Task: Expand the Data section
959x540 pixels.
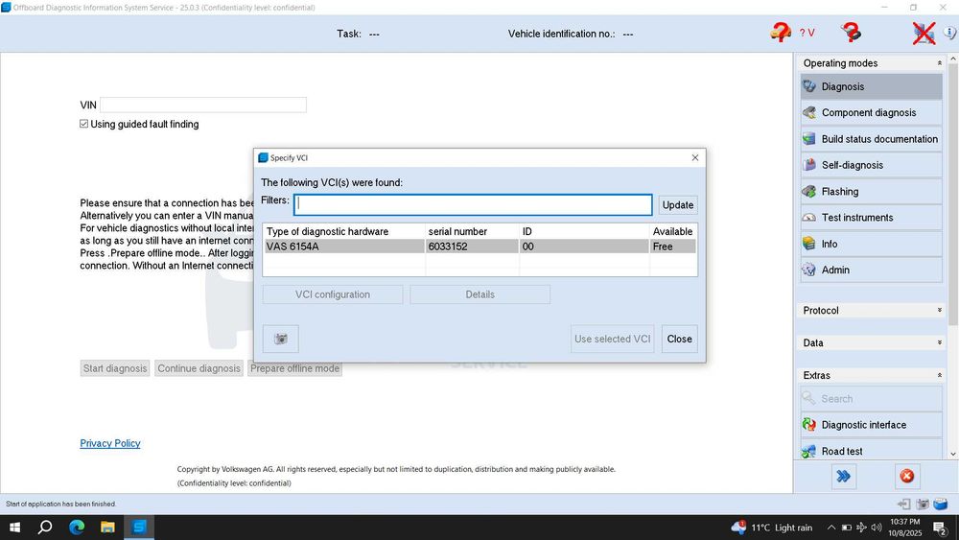Action: (940, 342)
